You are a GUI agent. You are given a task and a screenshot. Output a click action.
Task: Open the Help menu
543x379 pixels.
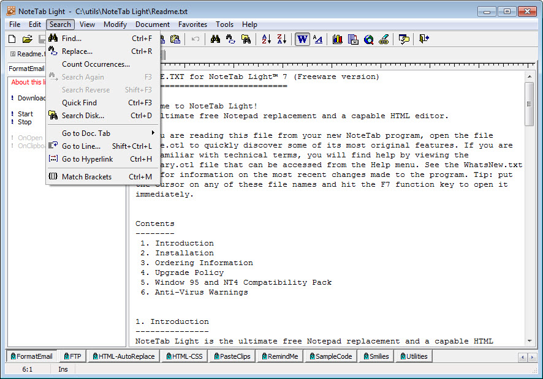(x=249, y=24)
